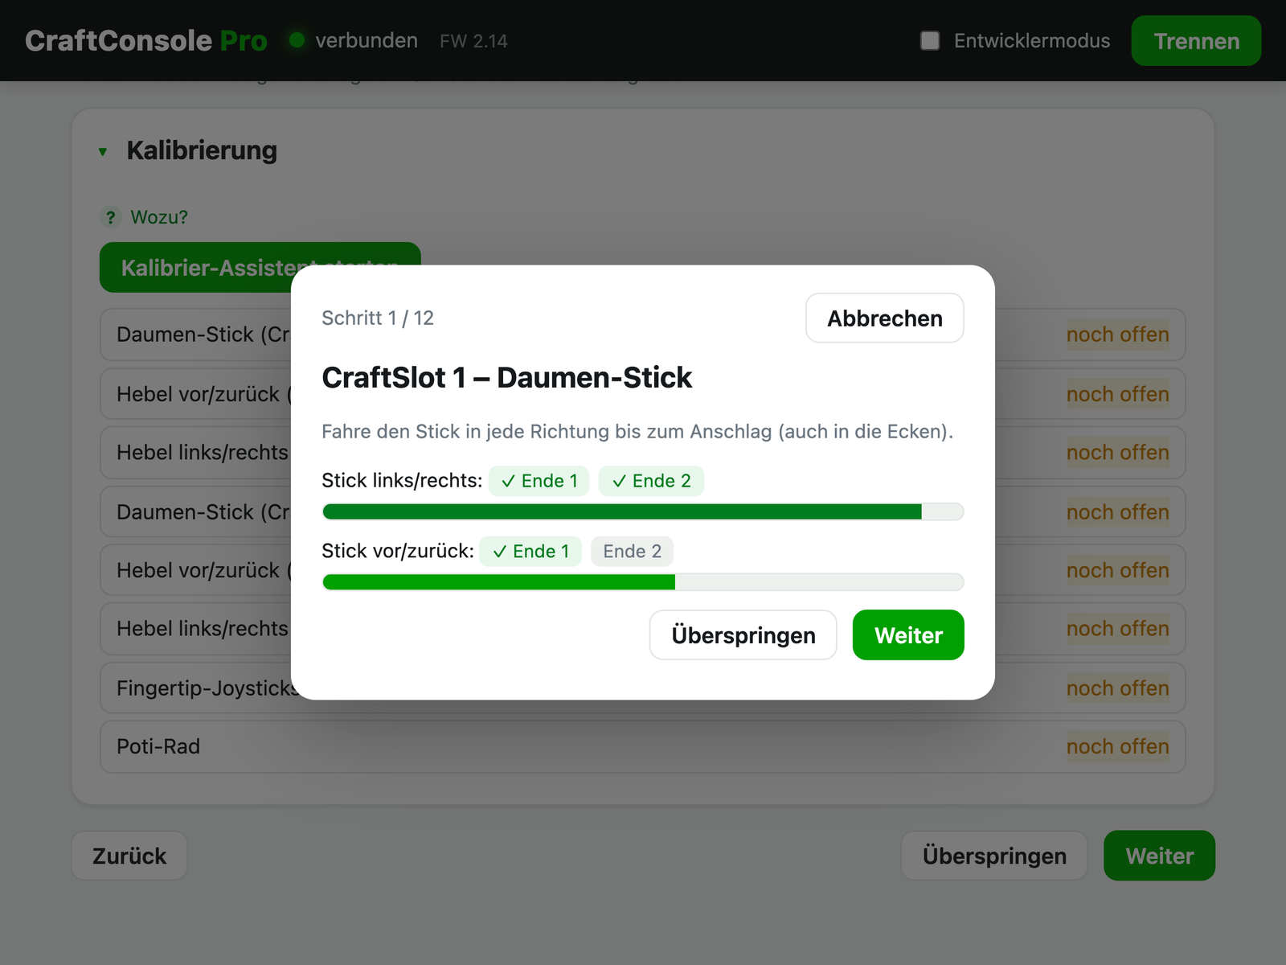Click the Stick vor/zurück label
Screen dimensions: 1286x965
398,552
